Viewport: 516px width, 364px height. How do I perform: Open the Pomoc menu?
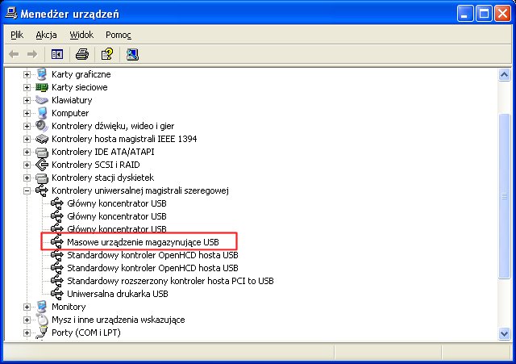119,35
